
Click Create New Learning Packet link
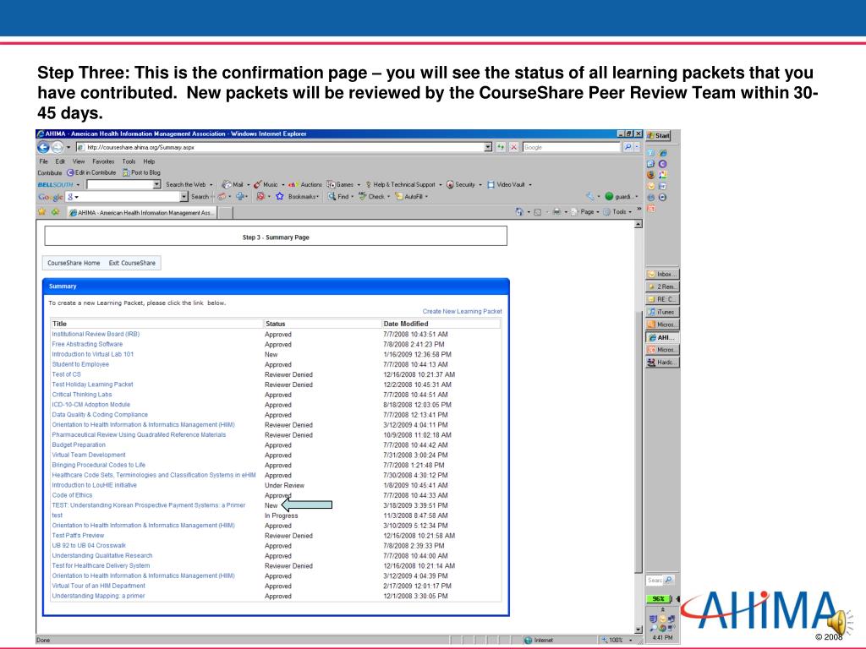click(x=463, y=311)
